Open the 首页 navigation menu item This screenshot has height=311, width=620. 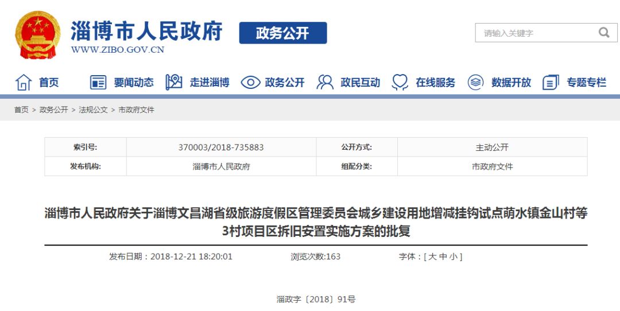(49, 82)
